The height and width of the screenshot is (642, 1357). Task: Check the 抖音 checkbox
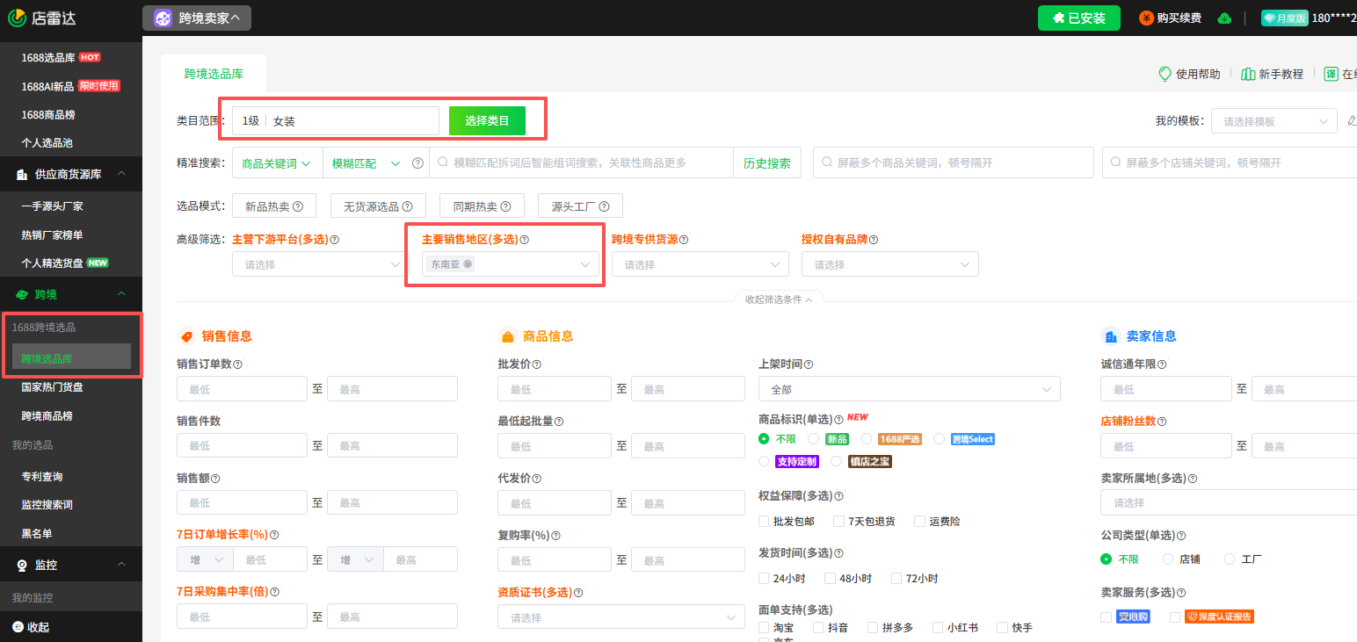(x=818, y=627)
